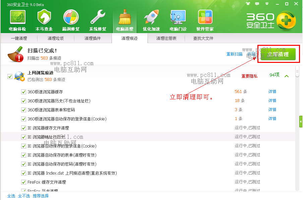The height and width of the screenshot is (200, 303).
Task: Click the vertical scrollbar thumb
Action: coord(297,71)
